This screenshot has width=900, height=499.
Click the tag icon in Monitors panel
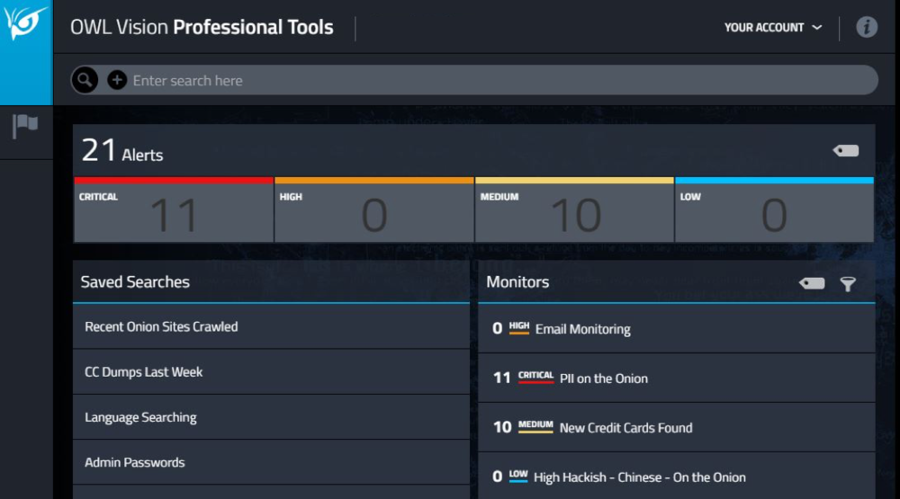coord(812,283)
